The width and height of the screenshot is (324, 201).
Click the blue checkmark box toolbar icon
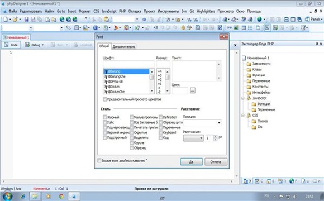click(220, 27)
